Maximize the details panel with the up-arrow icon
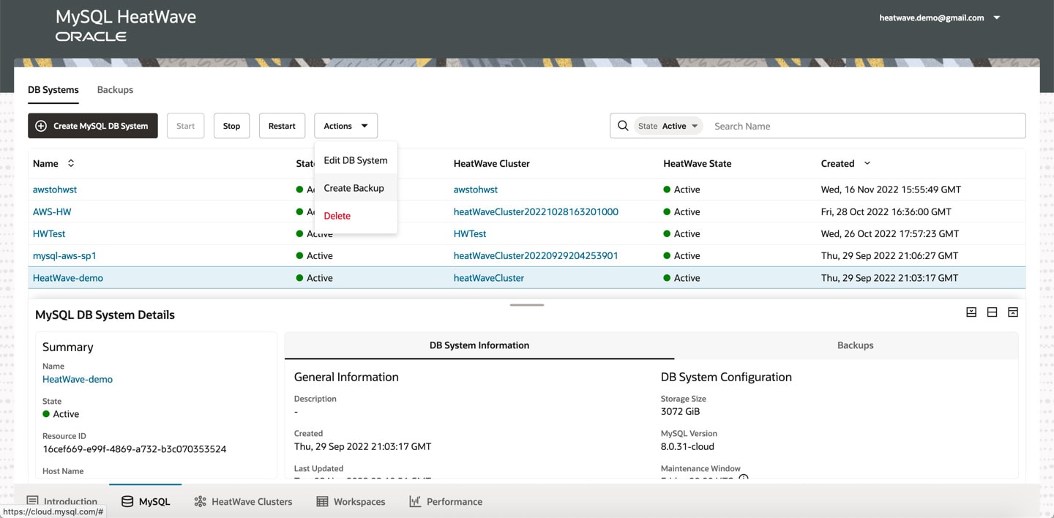Image resolution: width=1054 pixels, height=518 pixels. 1013,312
